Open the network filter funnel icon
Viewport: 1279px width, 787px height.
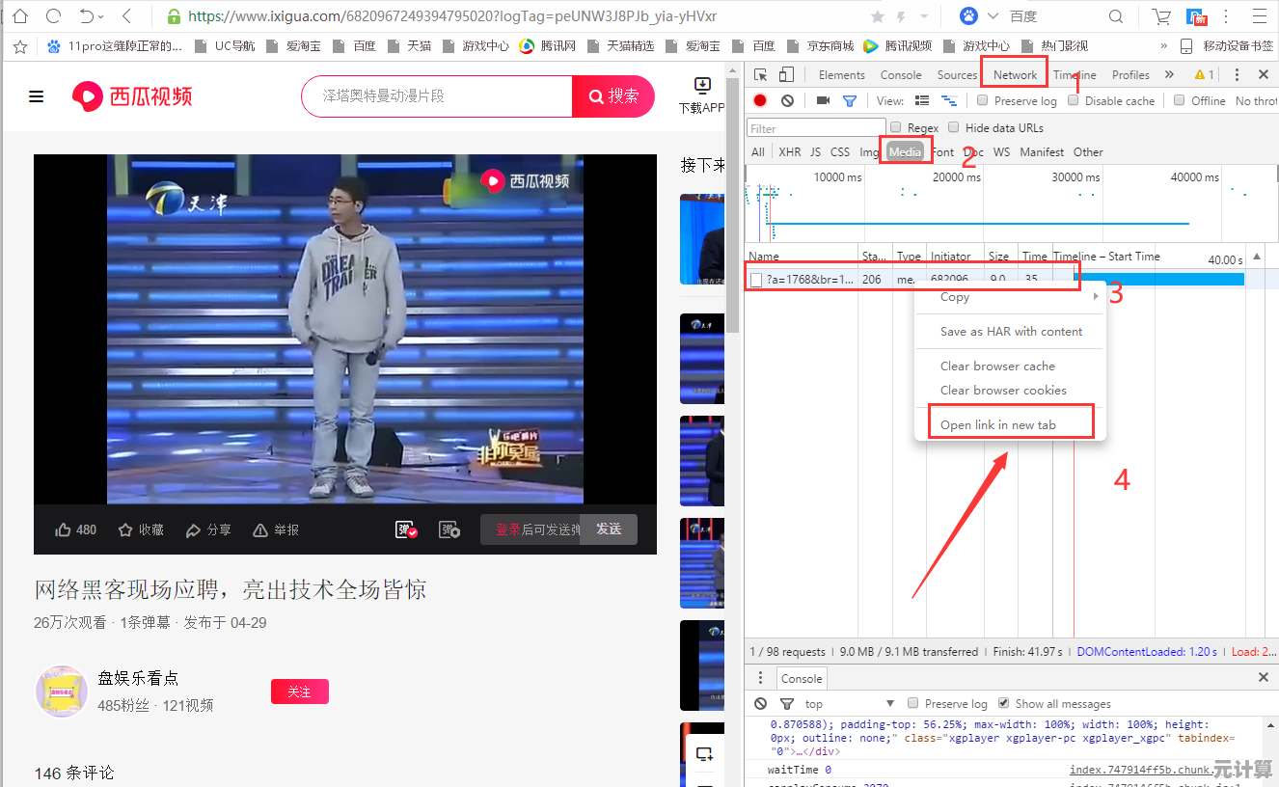coord(850,100)
